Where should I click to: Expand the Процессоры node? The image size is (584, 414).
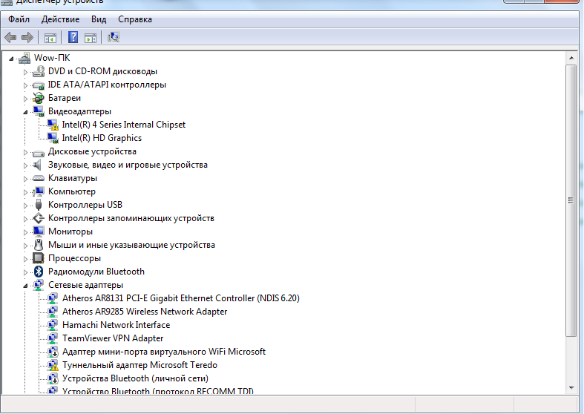[x=25, y=259]
